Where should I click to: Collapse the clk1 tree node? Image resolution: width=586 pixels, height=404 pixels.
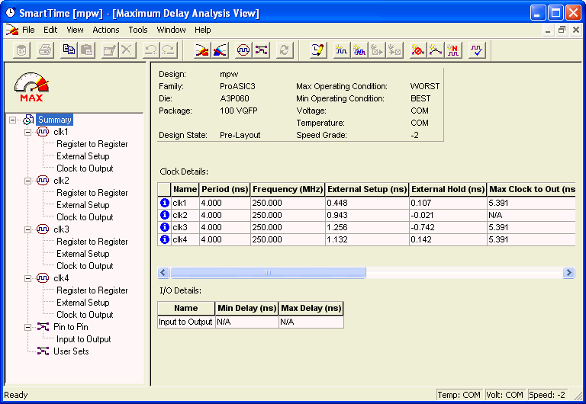[x=27, y=132]
